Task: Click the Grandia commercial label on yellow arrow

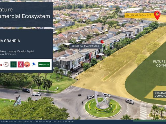Action: point(160,94)
